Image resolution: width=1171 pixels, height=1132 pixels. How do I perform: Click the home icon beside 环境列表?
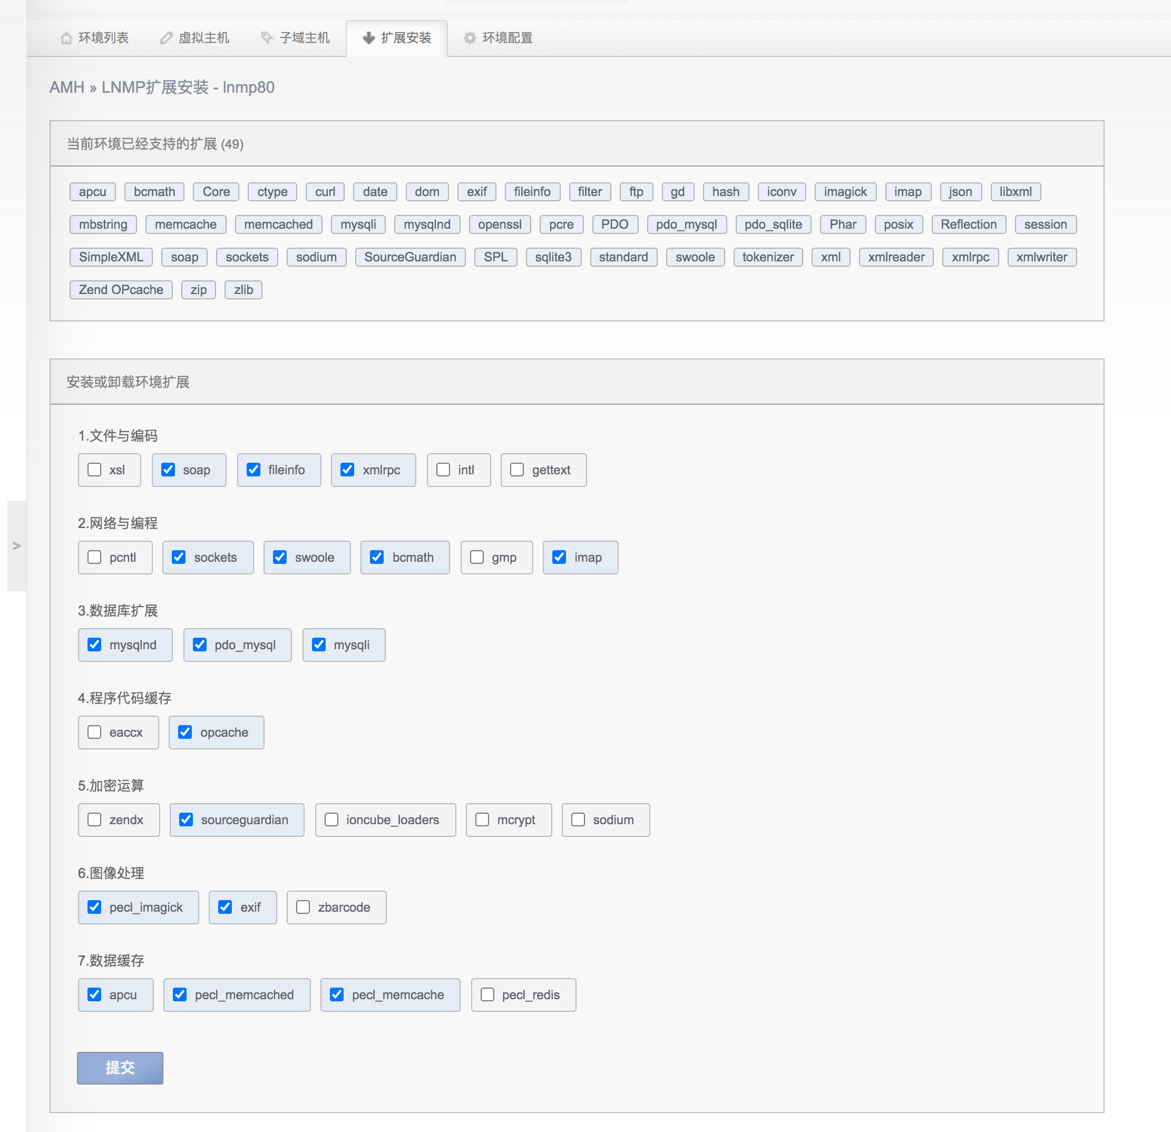pos(66,38)
